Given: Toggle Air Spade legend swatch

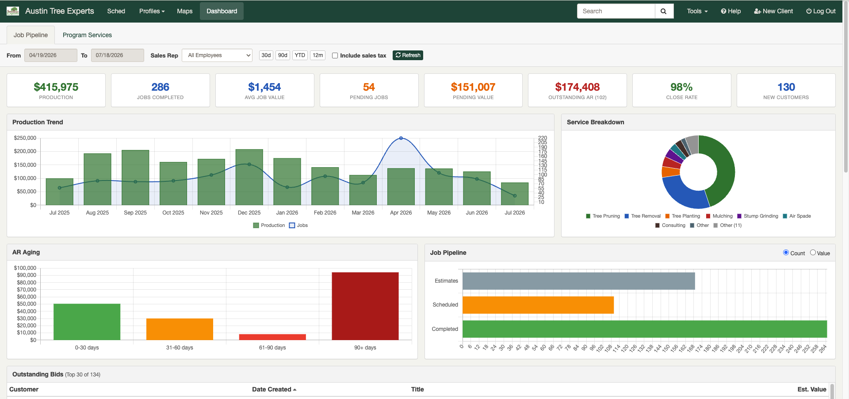Looking at the screenshot, I should coord(785,216).
